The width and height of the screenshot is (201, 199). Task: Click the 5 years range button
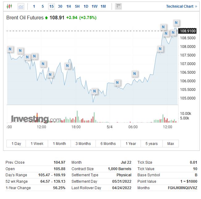click(x=151, y=144)
